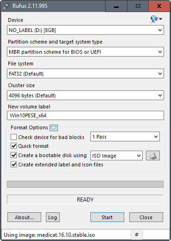Image resolution: width=171 pixels, height=241 pixels.
Task: Click the Rufus USB icon in title bar
Action: click(6, 6)
